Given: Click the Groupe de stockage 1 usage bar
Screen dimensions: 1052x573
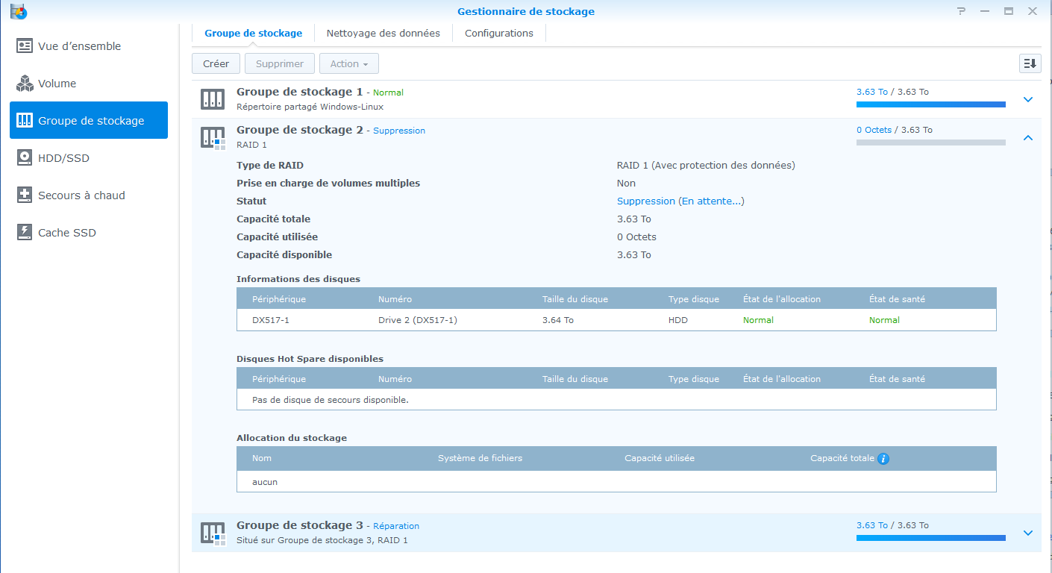Looking at the screenshot, I should point(930,104).
